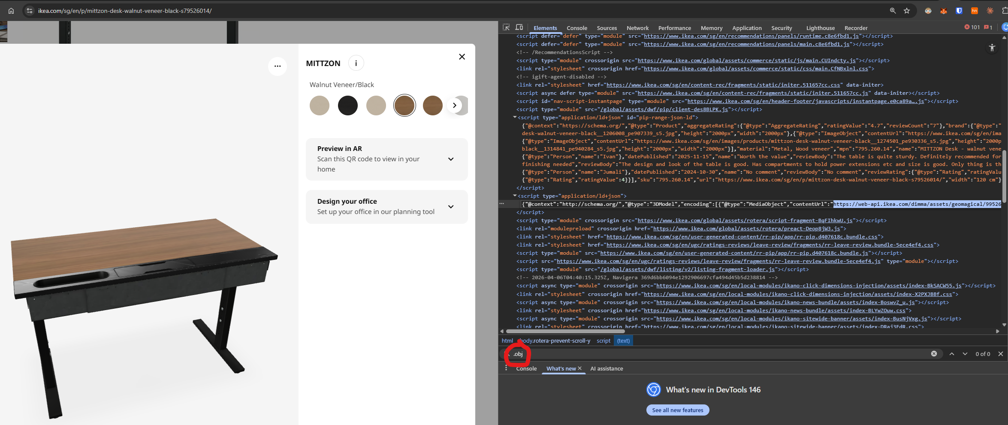Open the client-des8BLPK.js link
This screenshot has height=425, width=1008.
[x=664, y=109]
